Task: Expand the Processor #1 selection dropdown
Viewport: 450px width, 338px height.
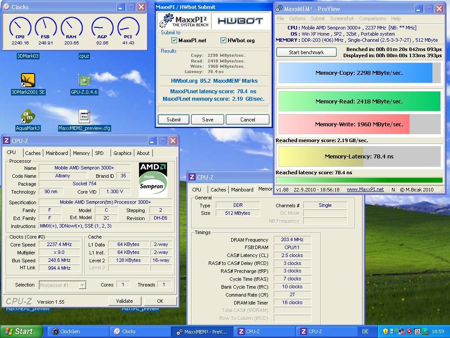Action: [82, 285]
